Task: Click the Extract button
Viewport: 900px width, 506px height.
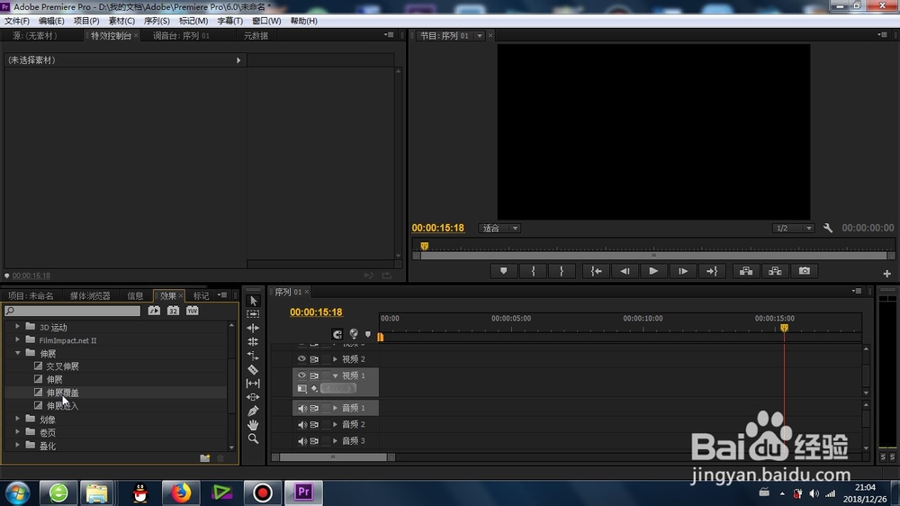Action: click(775, 271)
